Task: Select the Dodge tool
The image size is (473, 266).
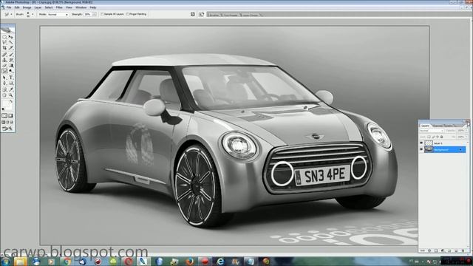Action: click(11, 71)
